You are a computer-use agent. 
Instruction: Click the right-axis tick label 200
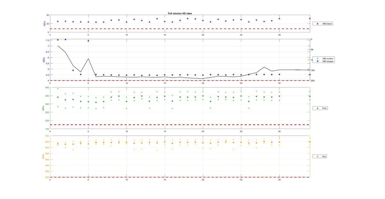click(313, 81)
